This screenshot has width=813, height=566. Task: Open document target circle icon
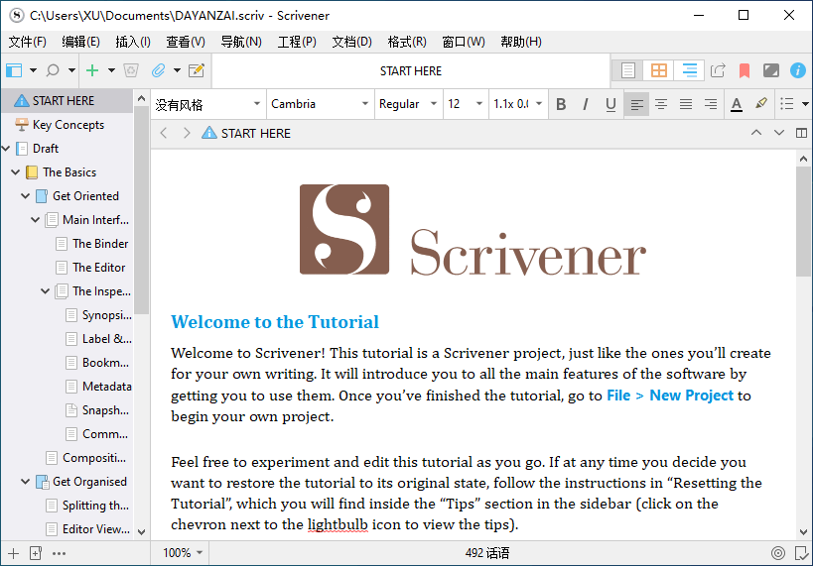[x=777, y=553]
